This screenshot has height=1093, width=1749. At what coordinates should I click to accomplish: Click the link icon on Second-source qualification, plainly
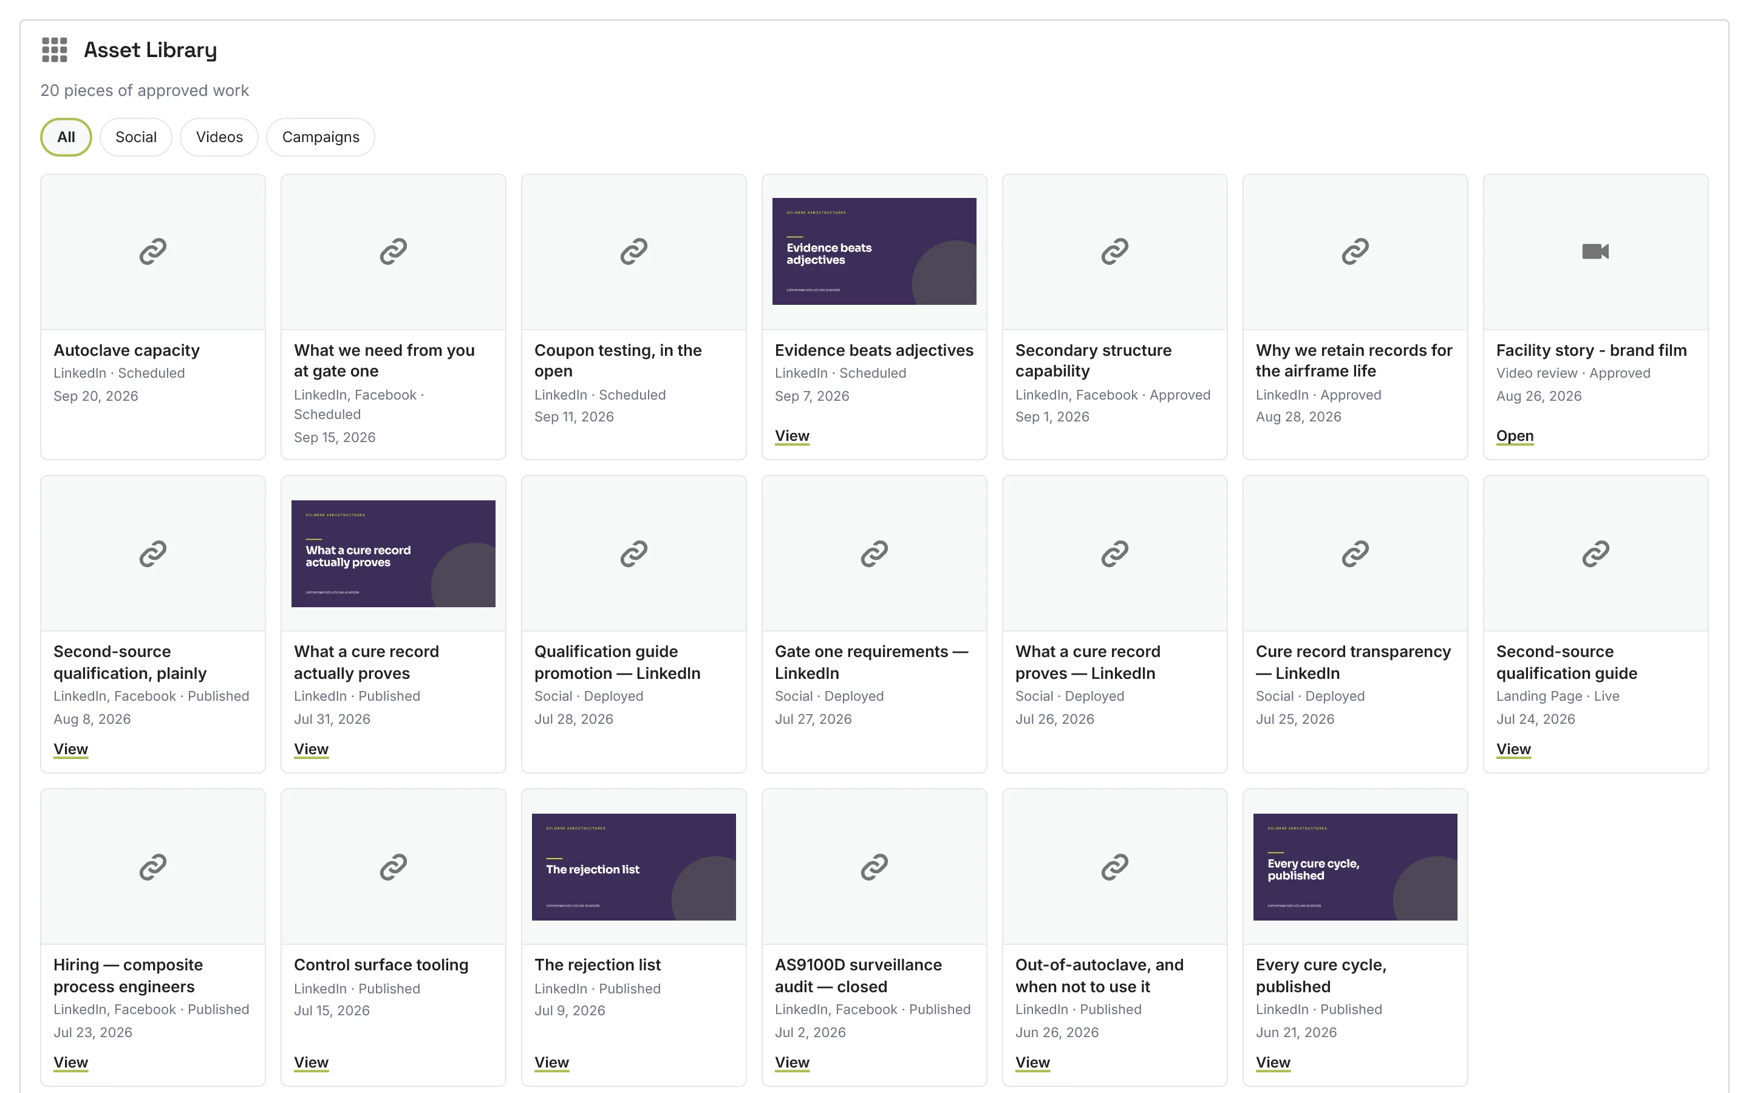(153, 554)
